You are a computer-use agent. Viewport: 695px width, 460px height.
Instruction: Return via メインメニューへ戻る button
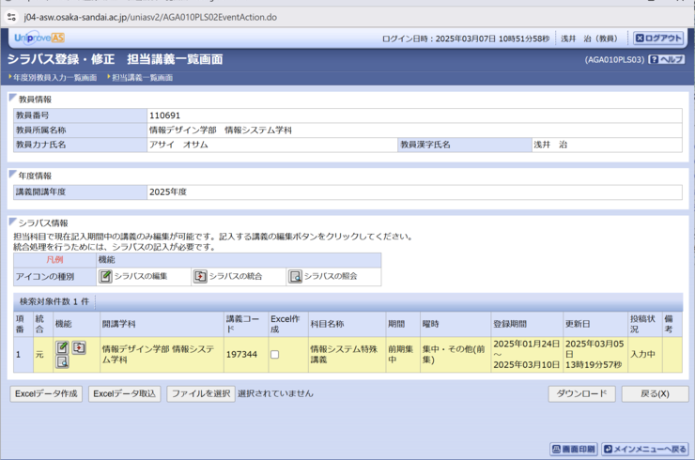[645, 449]
